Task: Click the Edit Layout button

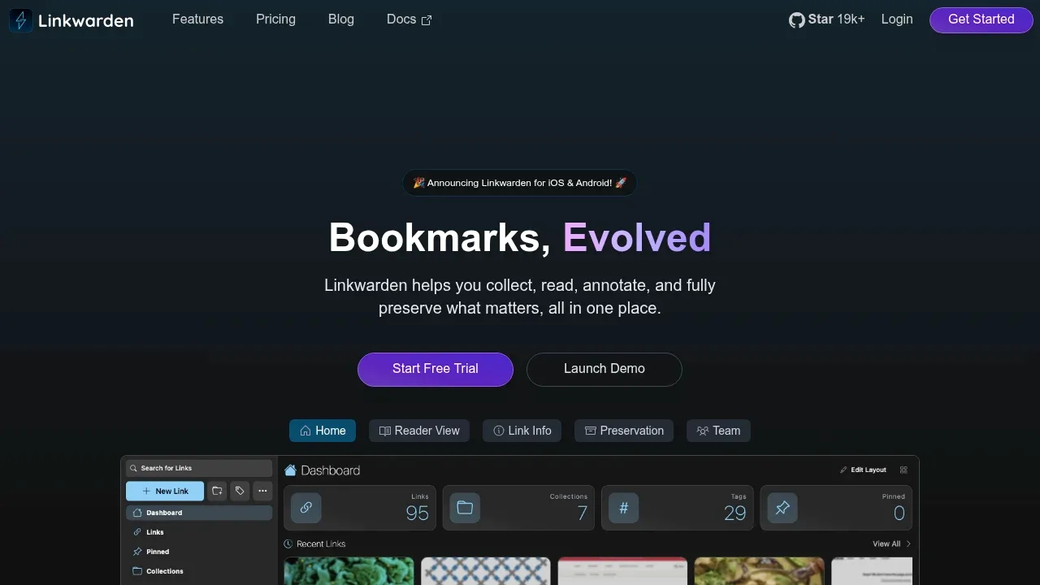Action: (863, 470)
